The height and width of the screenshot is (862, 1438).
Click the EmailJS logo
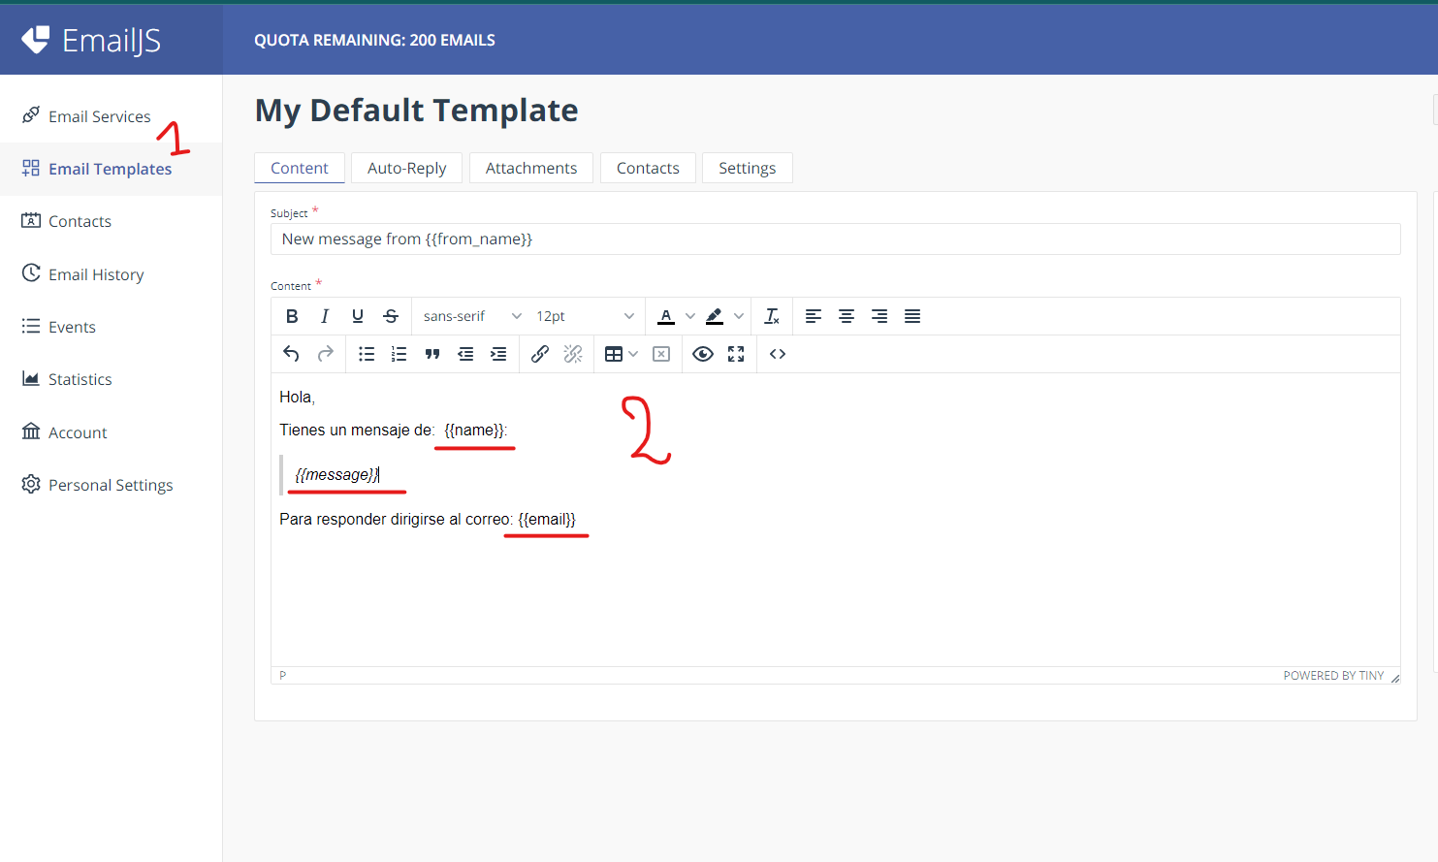[91, 40]
